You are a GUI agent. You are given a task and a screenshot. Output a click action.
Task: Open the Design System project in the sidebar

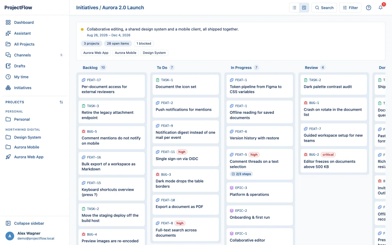35,137
